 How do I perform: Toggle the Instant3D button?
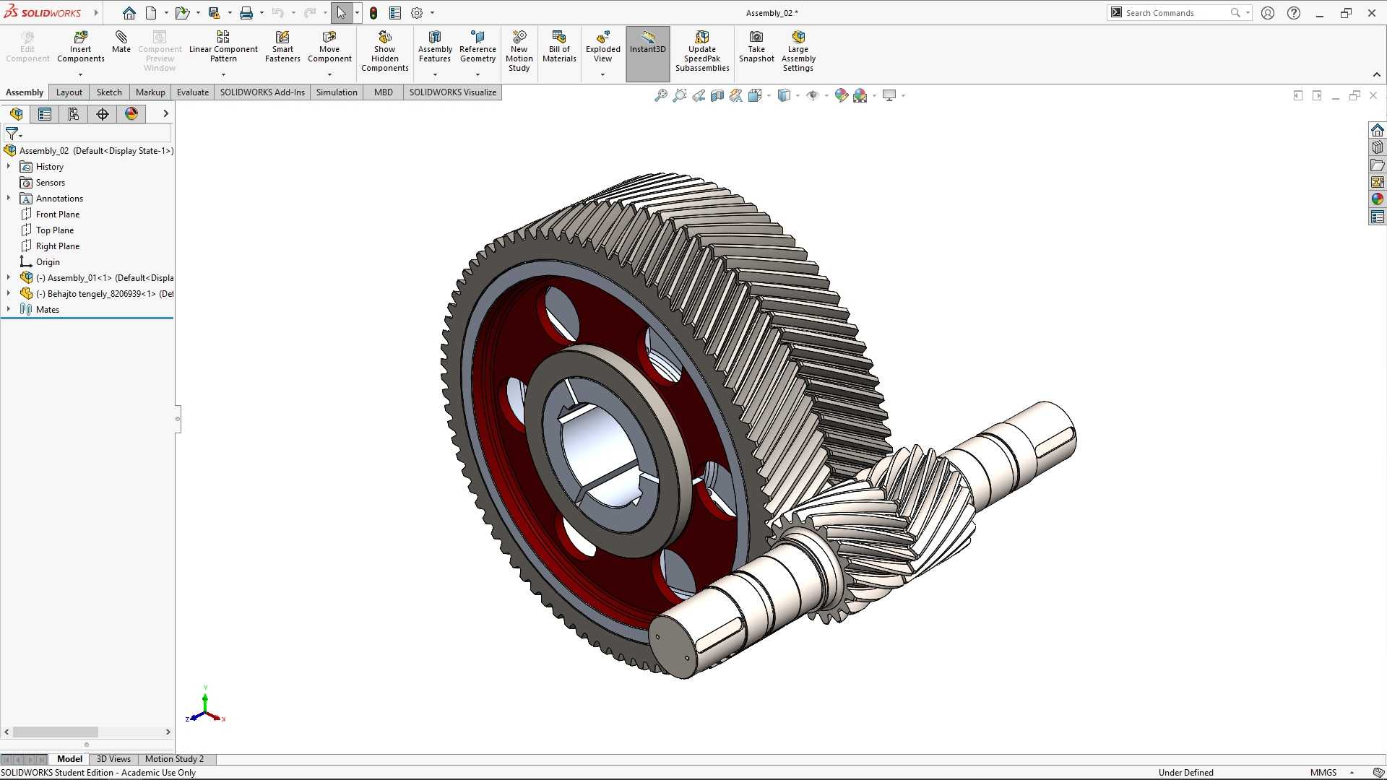[x=647, y=53]
